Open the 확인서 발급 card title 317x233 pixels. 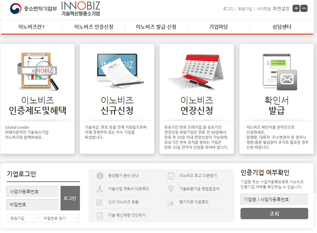point(277,106)
